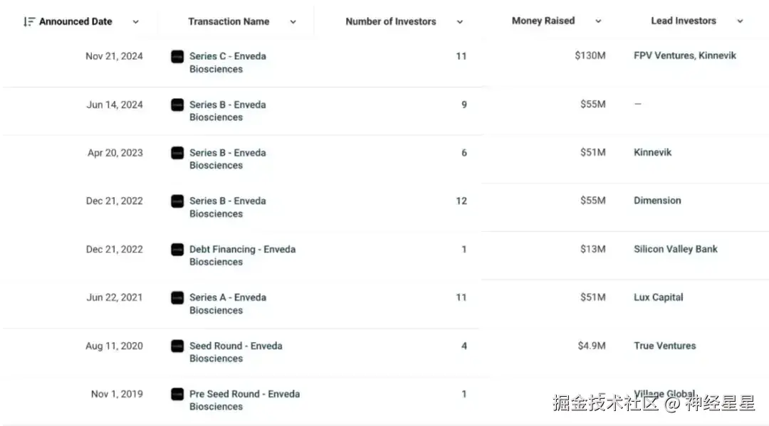Open the Number of Investors dropdown arrow
769x426 pixels.
tap(459, 22)
